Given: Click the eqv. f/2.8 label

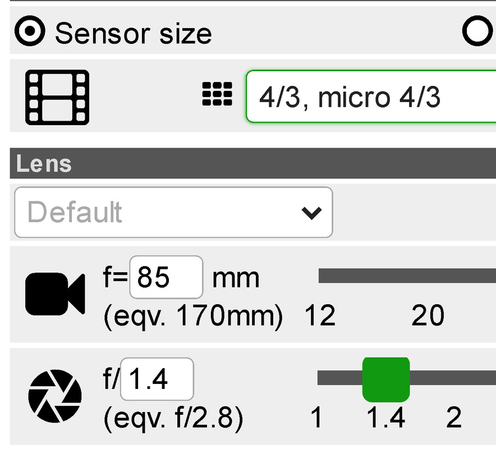Looking at the screenshot, I should [173, 419].
